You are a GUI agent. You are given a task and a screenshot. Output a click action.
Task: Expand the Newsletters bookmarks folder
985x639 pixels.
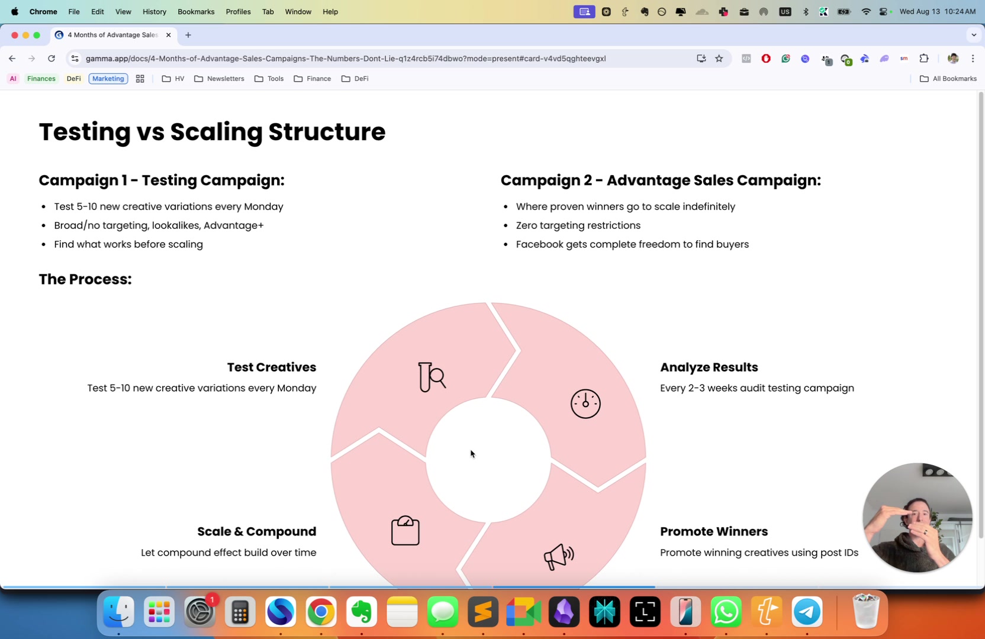(x=219, y=79)
